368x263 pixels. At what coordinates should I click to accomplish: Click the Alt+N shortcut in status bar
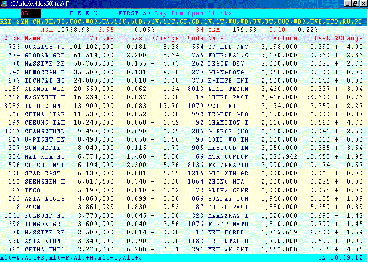tap(10, 258)
